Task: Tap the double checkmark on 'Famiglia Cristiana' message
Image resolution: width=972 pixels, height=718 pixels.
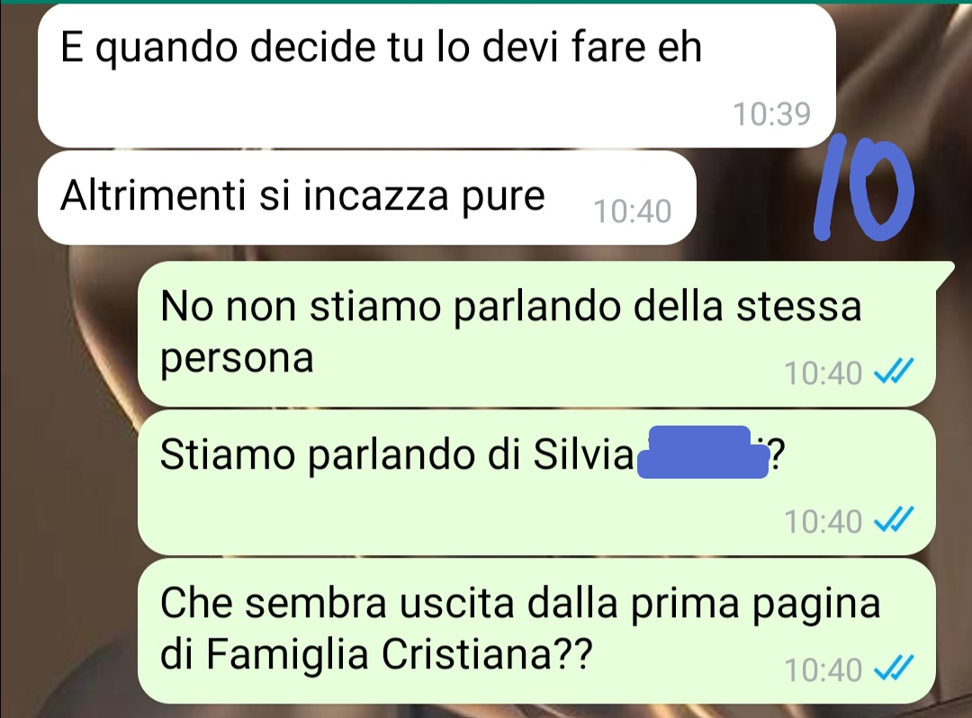Action: pos(894,669)
